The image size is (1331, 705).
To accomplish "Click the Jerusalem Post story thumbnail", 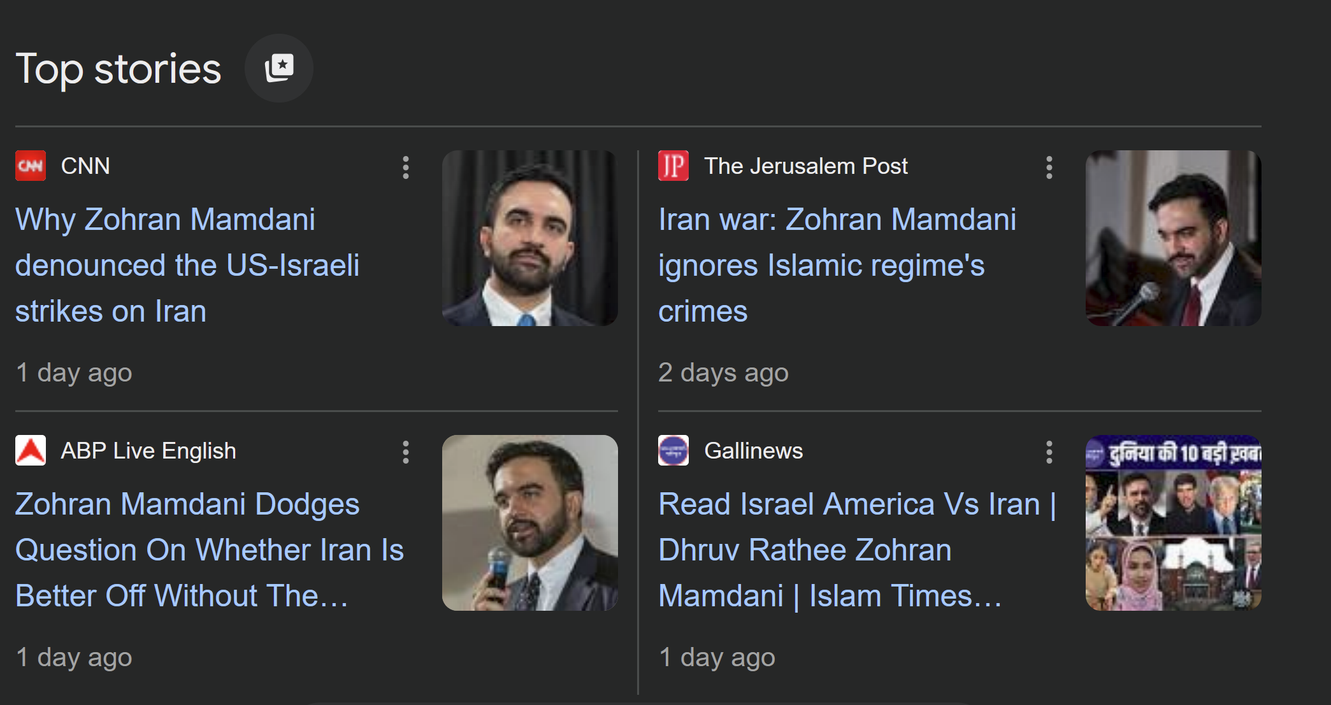I will pos(1173,238).
